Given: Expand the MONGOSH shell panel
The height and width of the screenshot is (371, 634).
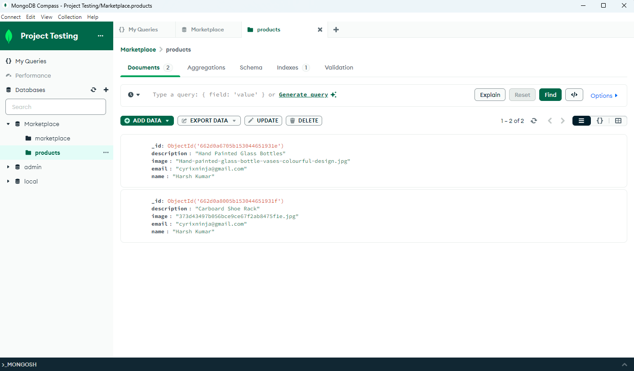Looking at the screenshot, I should [625, 364].
